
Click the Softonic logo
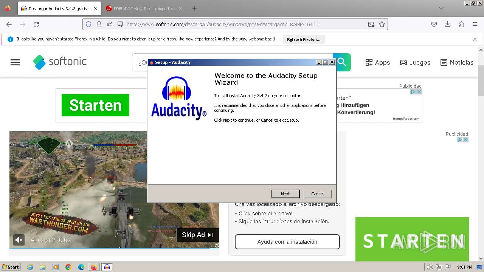coord(60,62)
